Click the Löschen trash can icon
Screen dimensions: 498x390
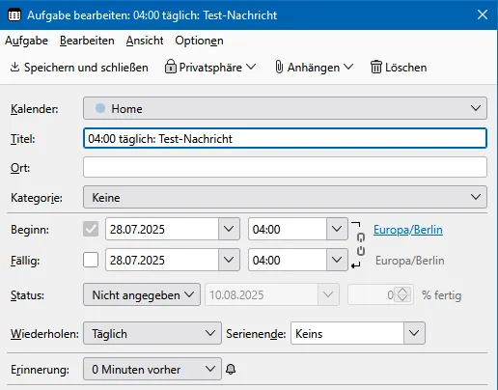375,67
